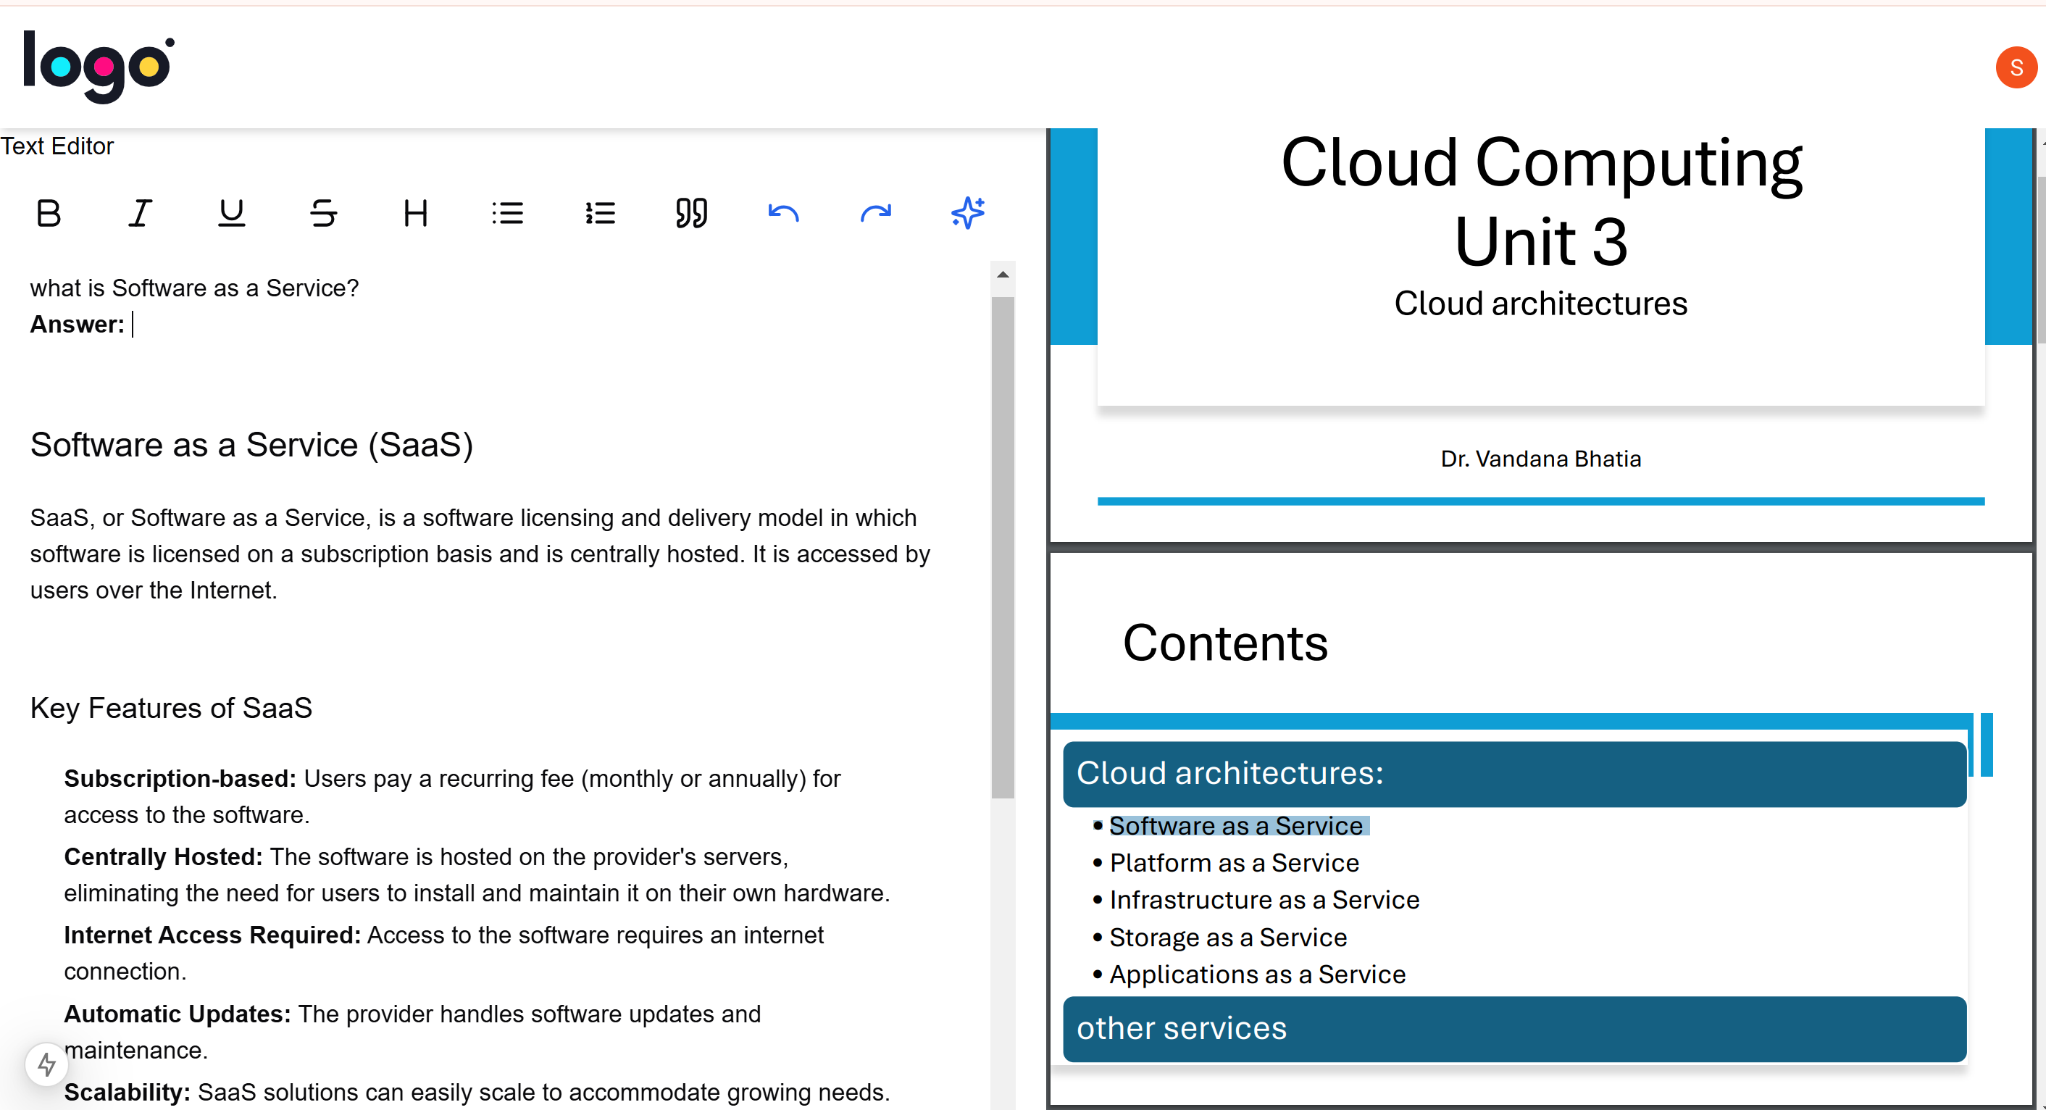Toggle underline formatting

coord(231,213)
